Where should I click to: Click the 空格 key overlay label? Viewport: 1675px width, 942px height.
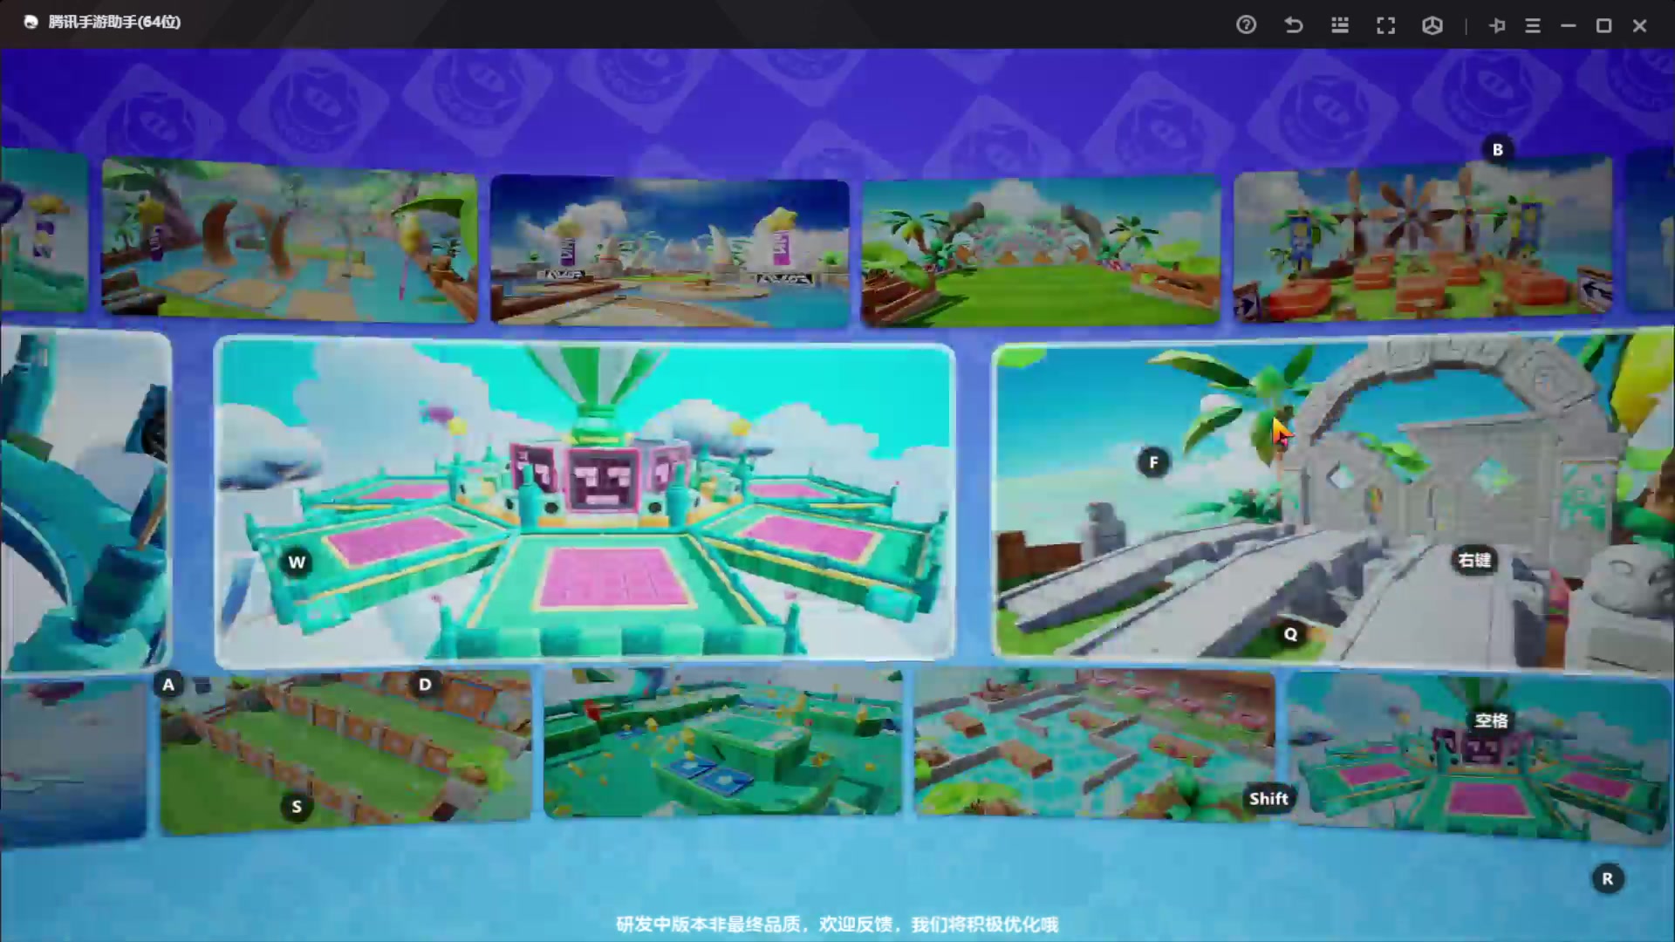1491,720
